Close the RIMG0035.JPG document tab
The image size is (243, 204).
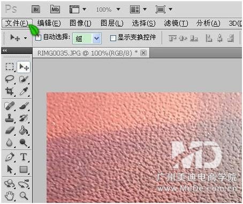[143, 53]
